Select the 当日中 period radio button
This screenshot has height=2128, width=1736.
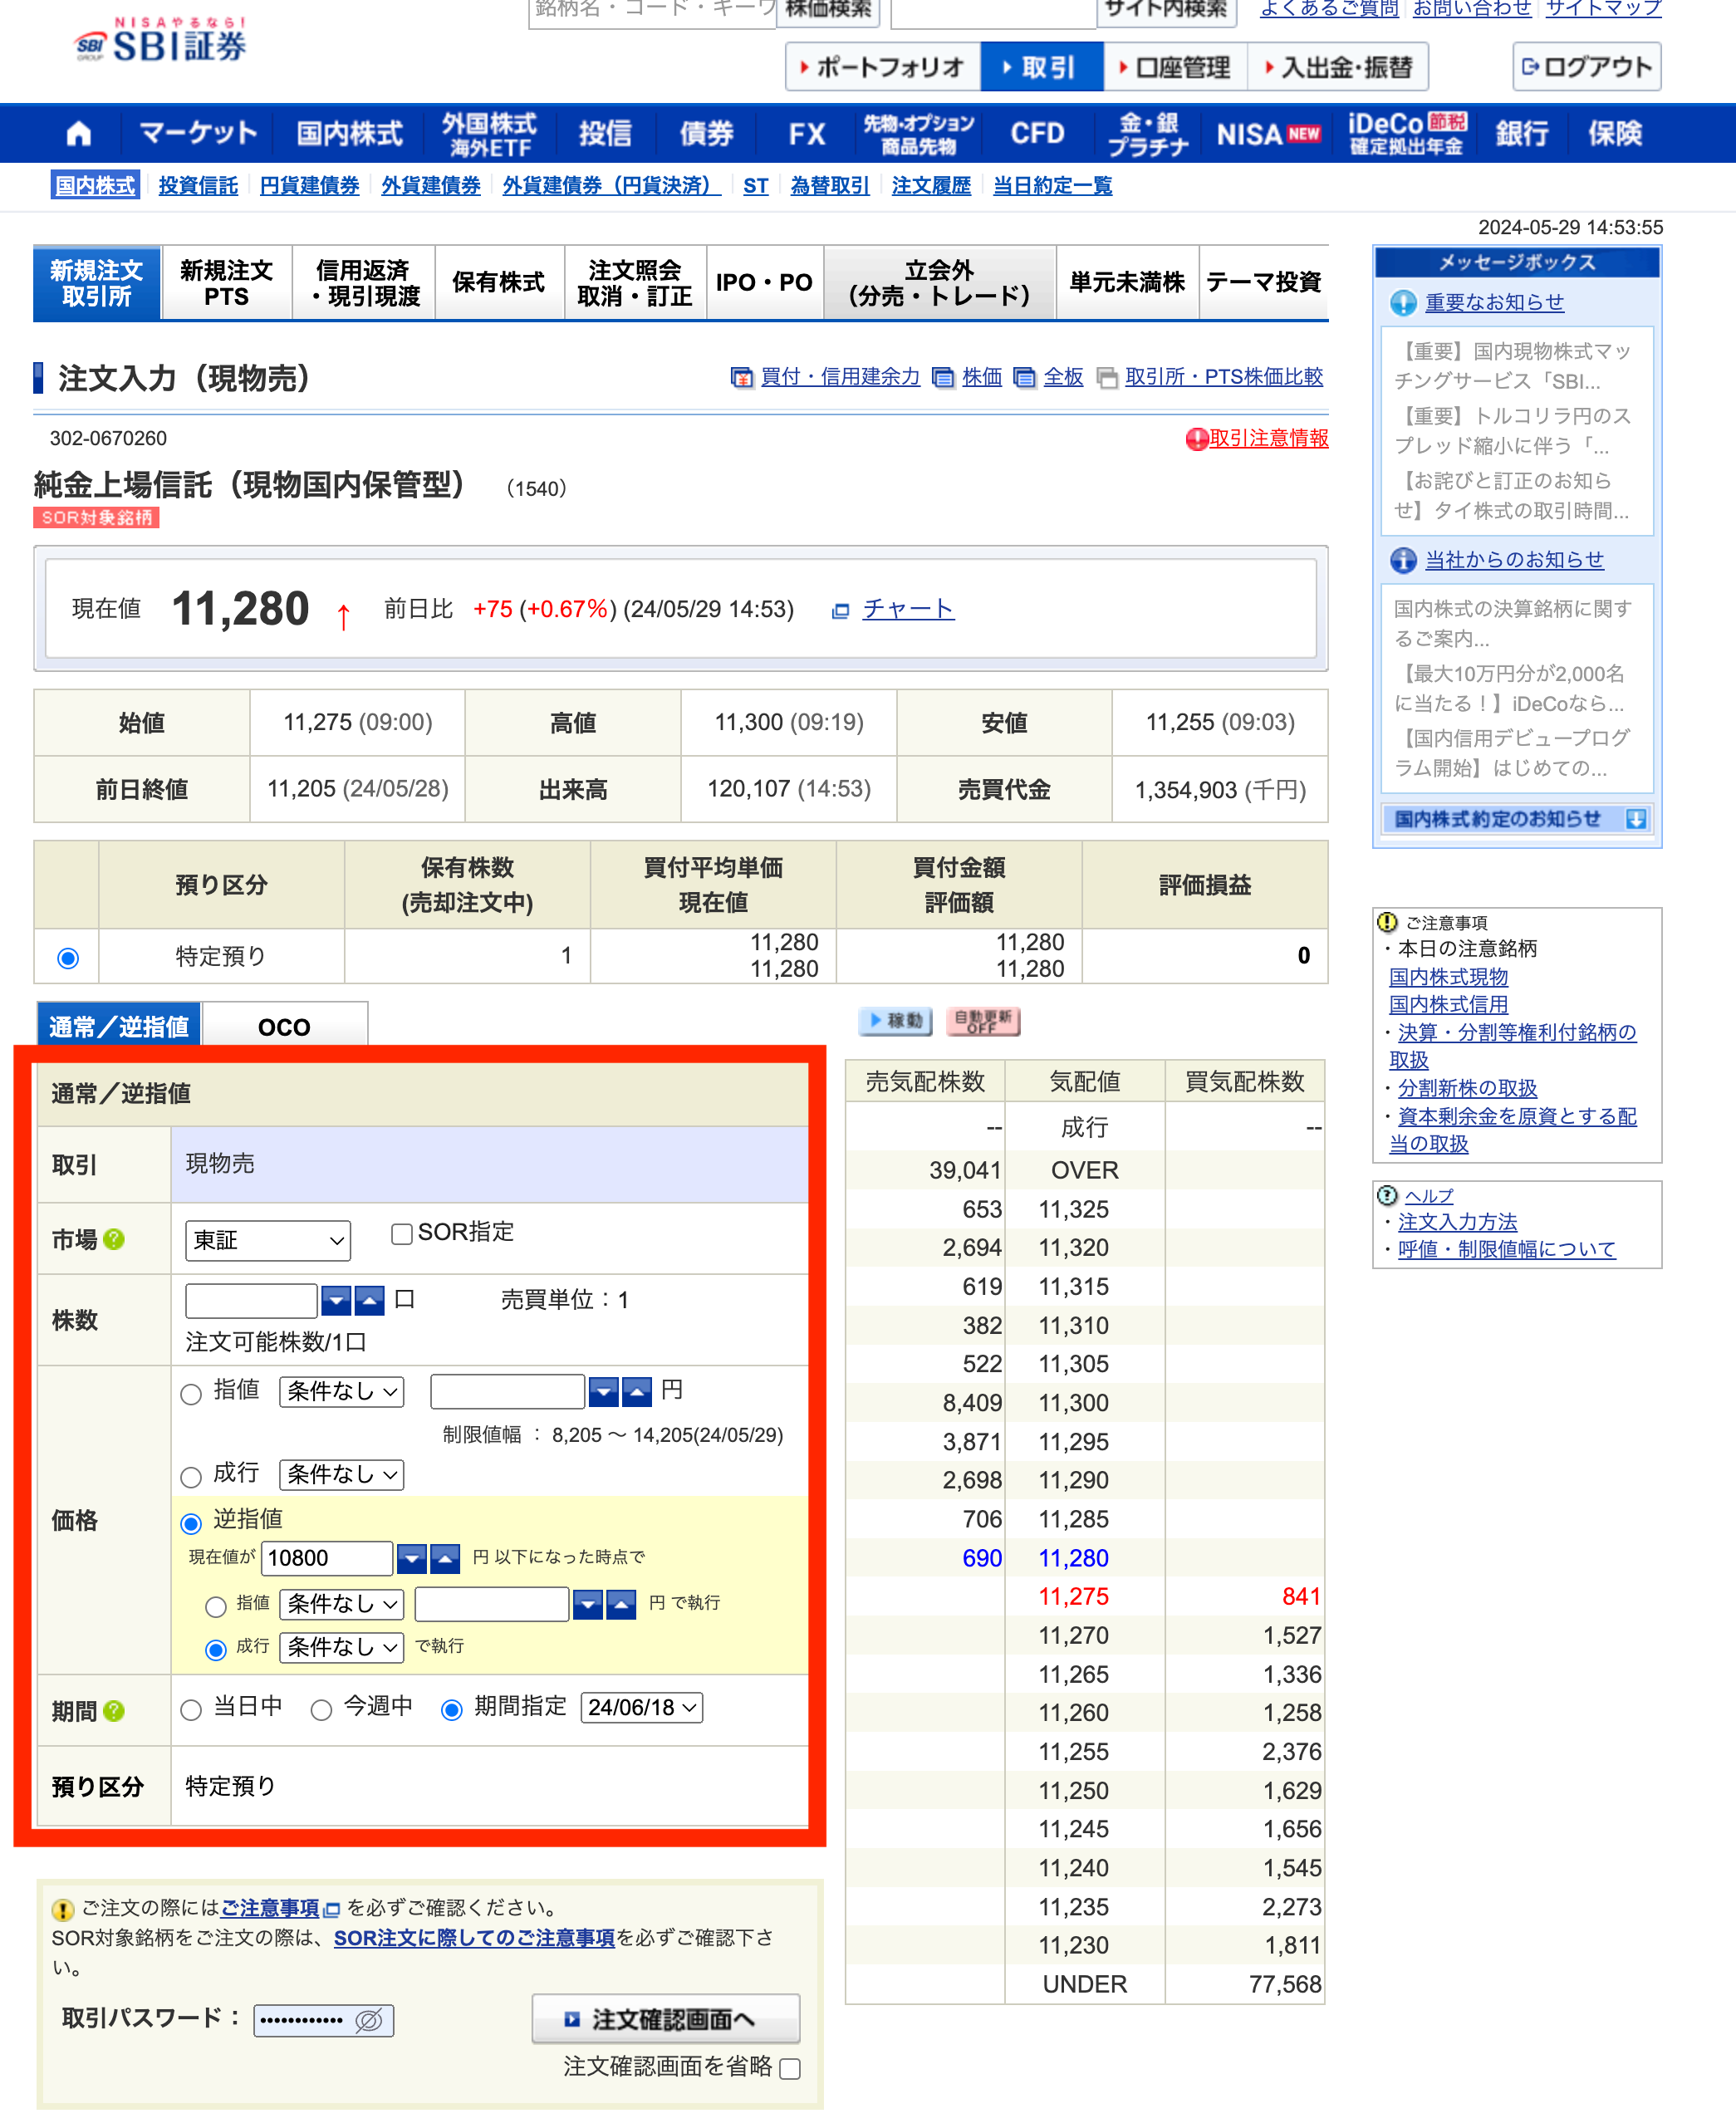coord(191,1710)
